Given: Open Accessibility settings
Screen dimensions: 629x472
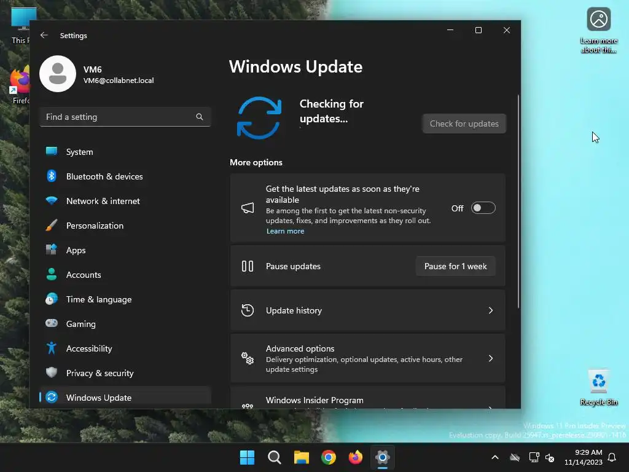Looking at the screenshot, I should 125,348.
